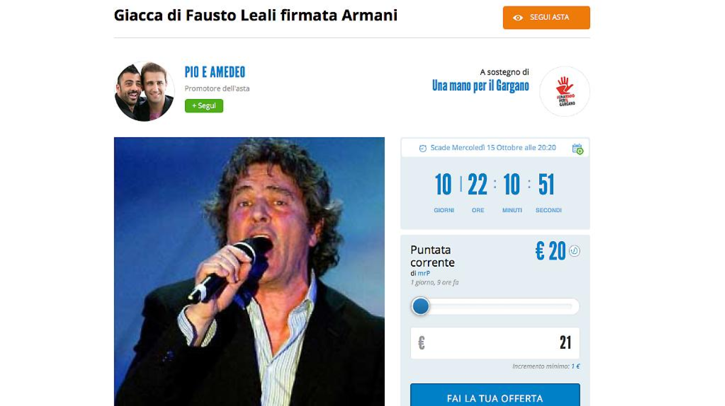Open the Fausto Leali auction photo

coord(249,272)
